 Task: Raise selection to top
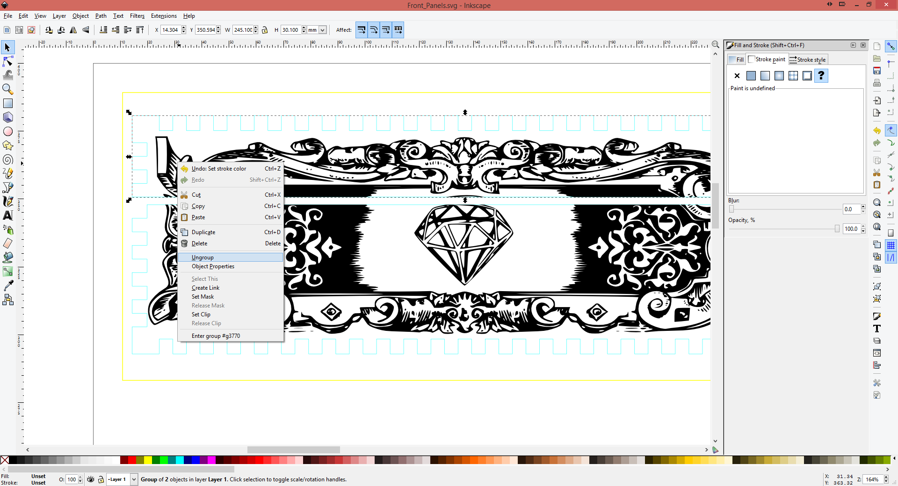(140, 30)
